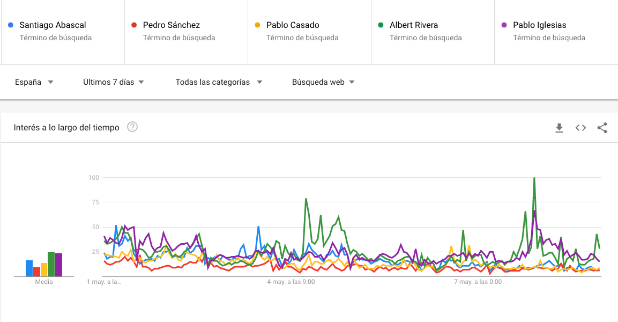Screen dimensions: 618x322
Task: Open the Todas las categorías dropdown
Action: [219, 82]
